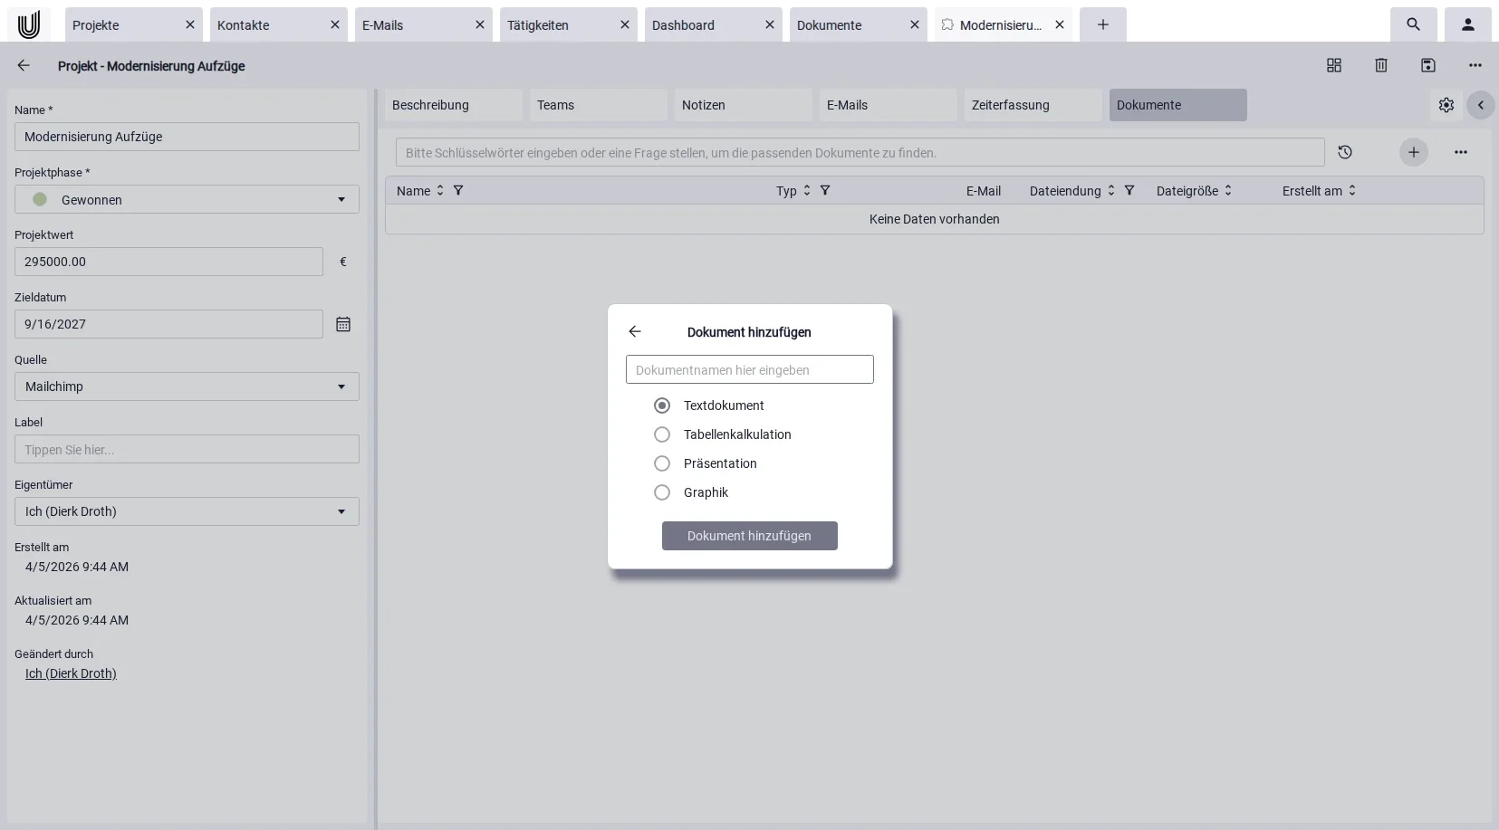Switch to the Beschreibung tab
The width and height of the screenshot is (1499, 830).
454,105
